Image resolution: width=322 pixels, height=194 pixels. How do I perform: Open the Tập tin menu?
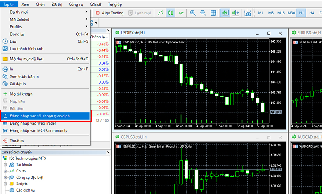(x=9, y=4)
